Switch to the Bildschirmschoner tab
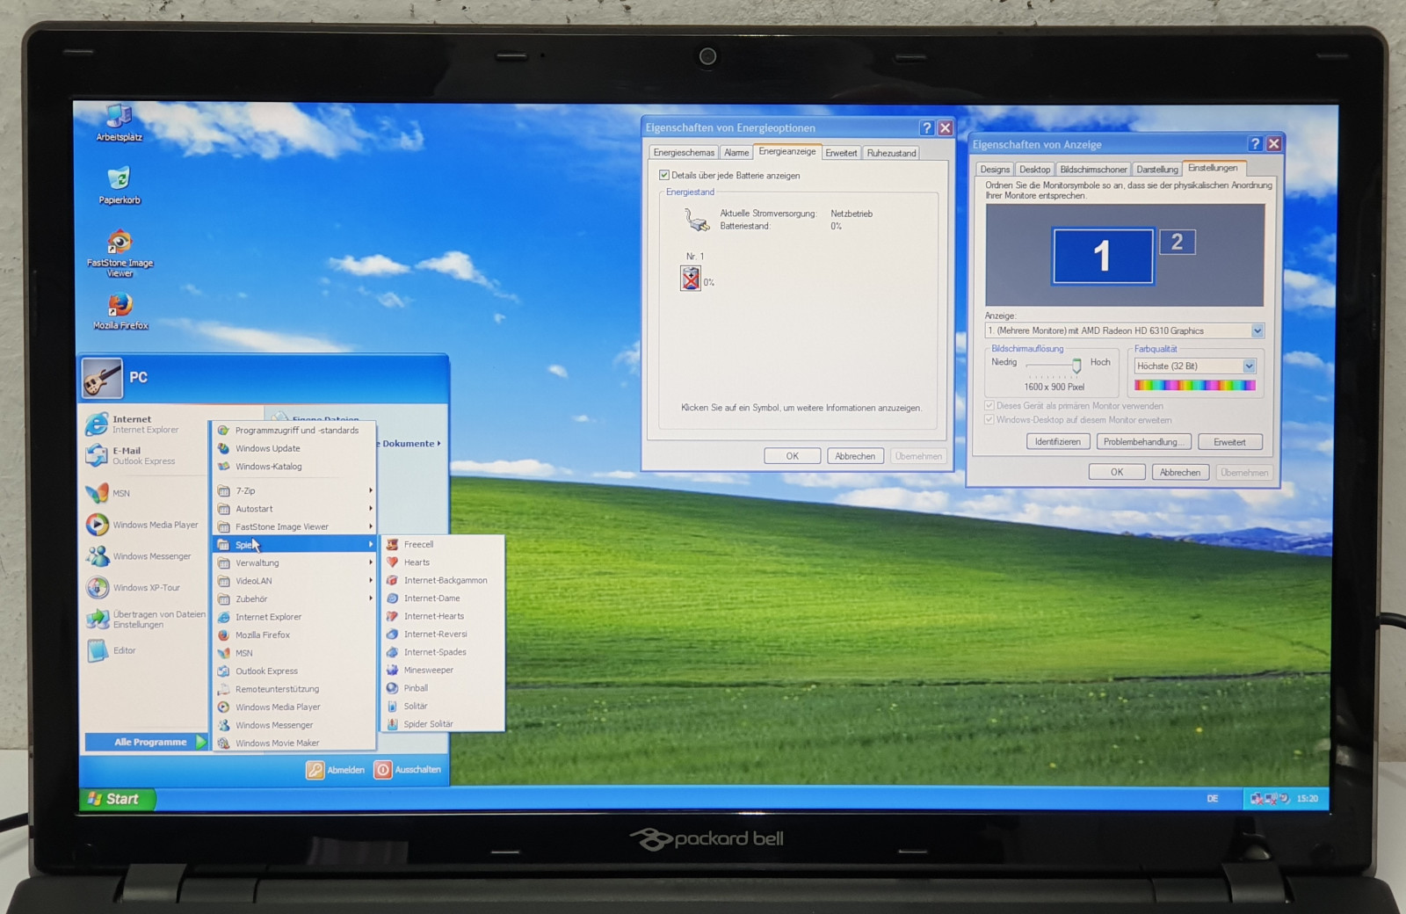 click(1092, 170)
